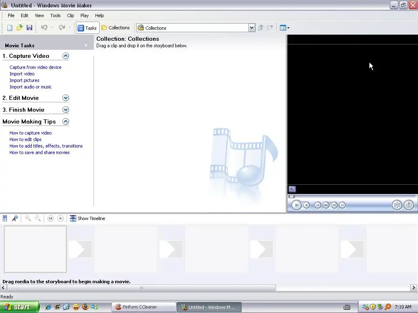Viewport: 418px width, 313px height.
Task: Click the Up One Level icon
Action: click(260, 28)
